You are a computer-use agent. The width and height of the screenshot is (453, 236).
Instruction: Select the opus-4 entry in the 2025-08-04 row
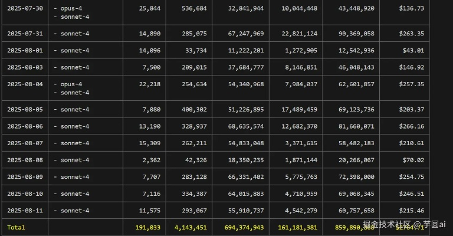(x=71, y=84)
